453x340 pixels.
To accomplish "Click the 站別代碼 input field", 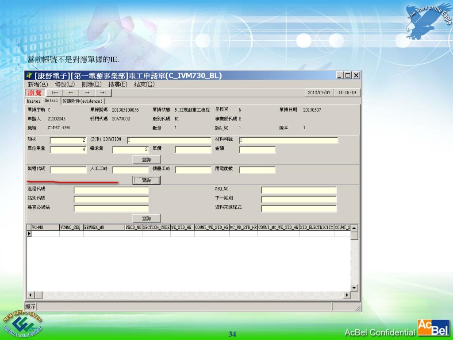I will (x=111, y=200).
